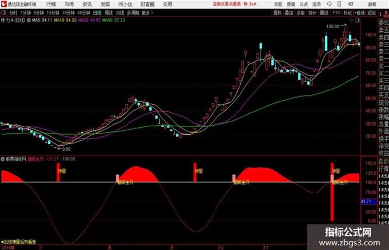Click the 统计 toolbar button
Screen dimensions: 389x250
pyautogui.click(x=312, y=13)
